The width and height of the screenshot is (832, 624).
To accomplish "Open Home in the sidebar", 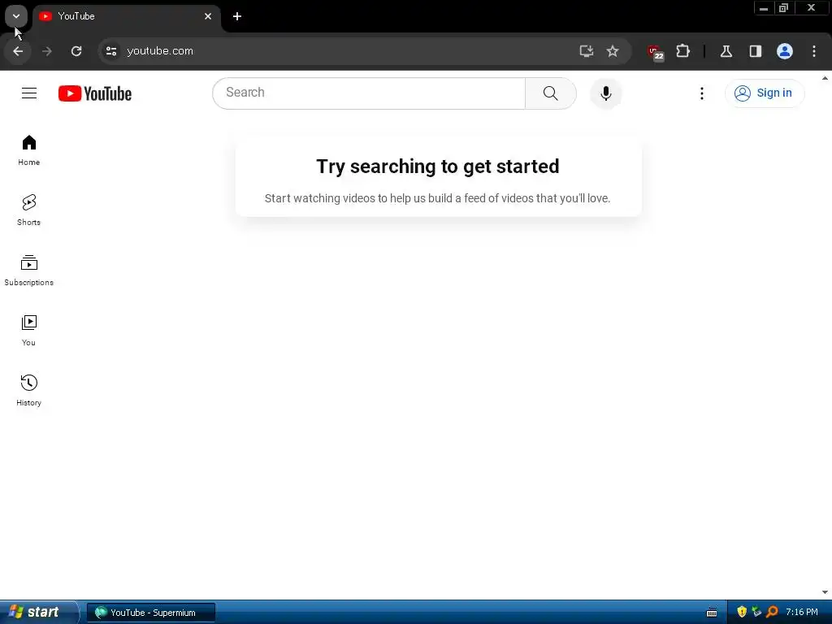I will tap(29, 150).
